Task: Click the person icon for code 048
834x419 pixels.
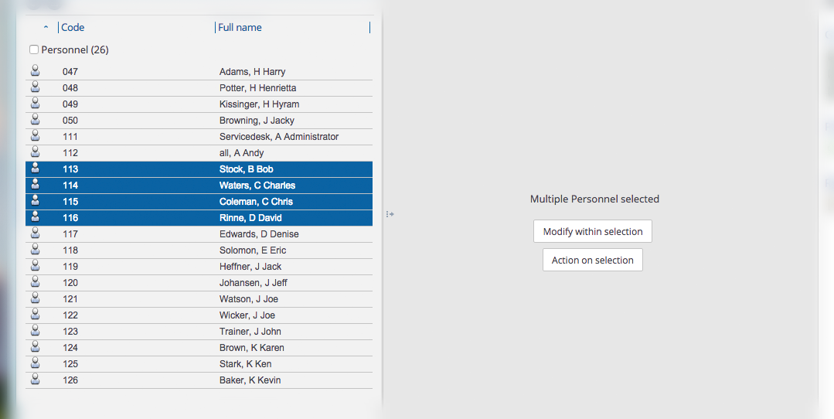Action: click(35, 87)
